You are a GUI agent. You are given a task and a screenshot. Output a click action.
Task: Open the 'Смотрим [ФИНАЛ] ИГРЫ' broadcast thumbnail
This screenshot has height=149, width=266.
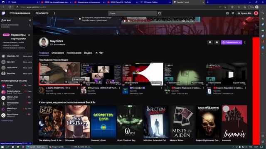[101, 74]
